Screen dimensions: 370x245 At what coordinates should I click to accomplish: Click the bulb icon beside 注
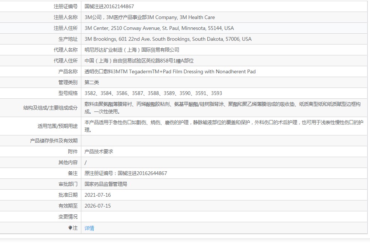[x=70, y=228]
